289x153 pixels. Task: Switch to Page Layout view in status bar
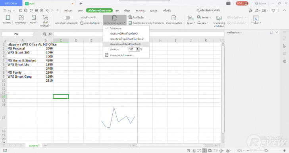tap(210, 151)
